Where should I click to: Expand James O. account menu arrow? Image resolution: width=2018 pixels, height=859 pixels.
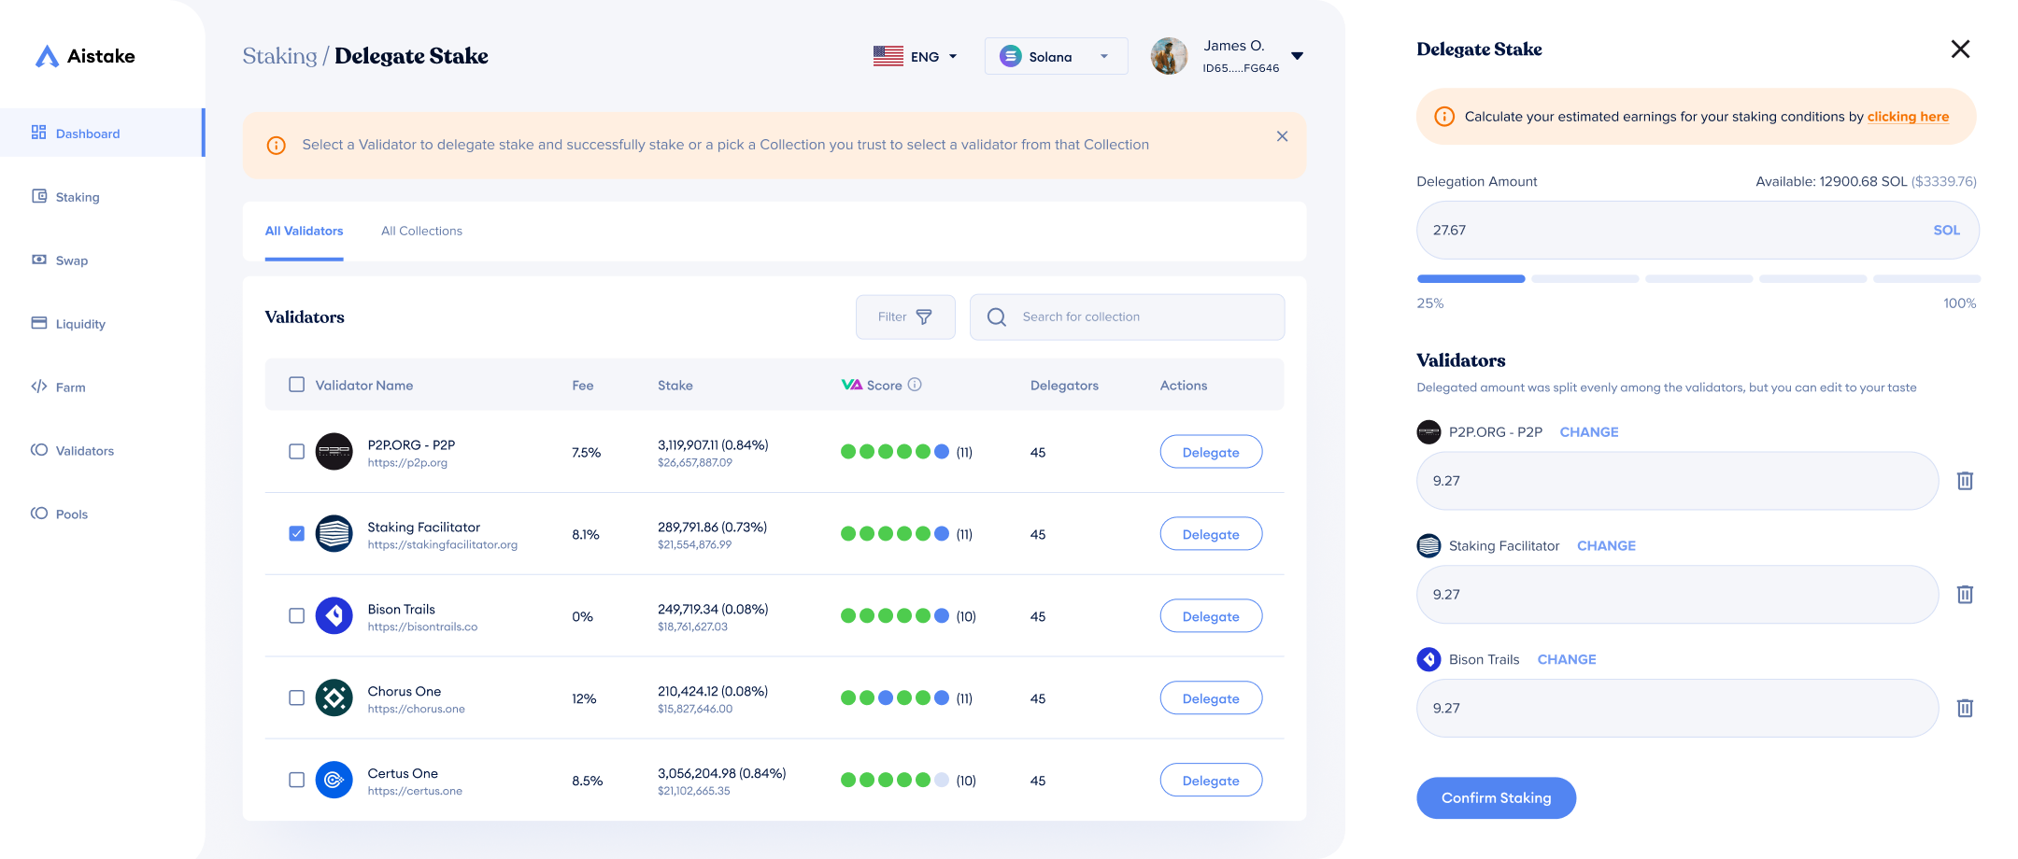(1297, 56)
